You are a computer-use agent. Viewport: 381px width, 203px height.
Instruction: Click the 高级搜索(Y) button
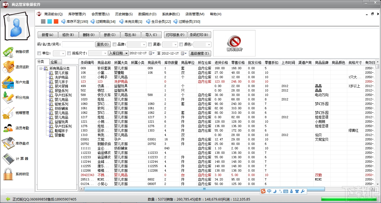click(200, 53)
